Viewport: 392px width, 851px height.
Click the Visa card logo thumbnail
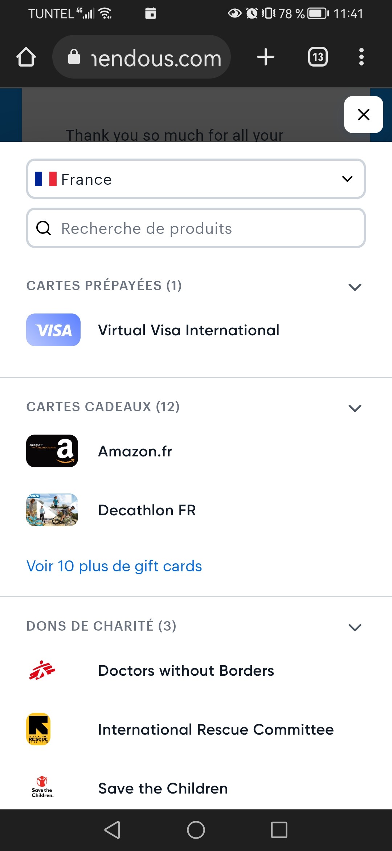click(53, 330)
